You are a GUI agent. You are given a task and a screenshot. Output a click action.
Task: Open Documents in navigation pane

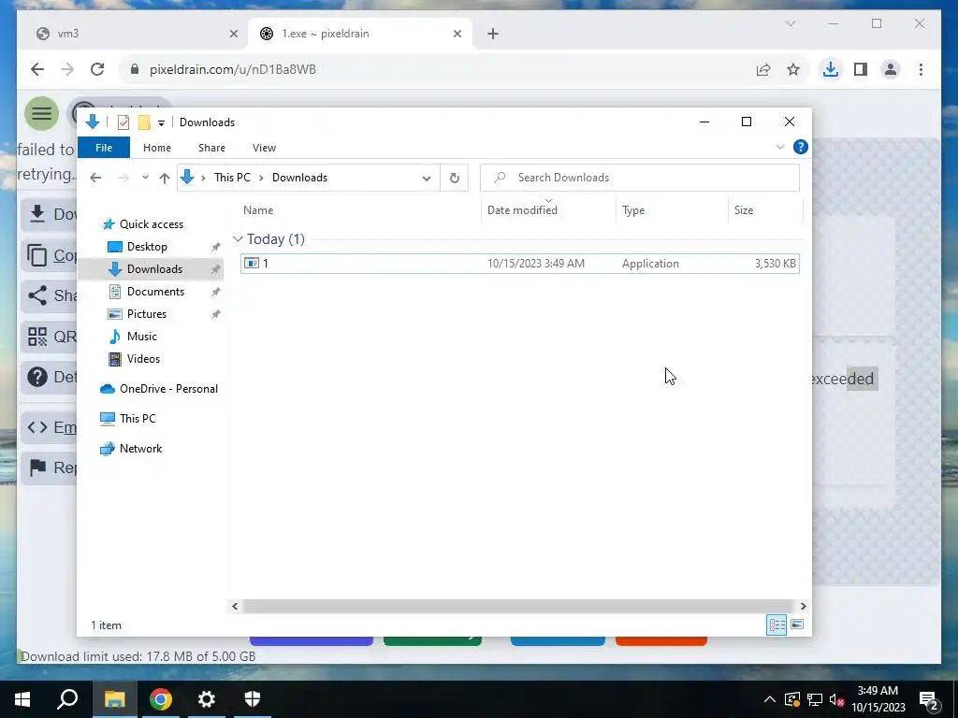156,292
